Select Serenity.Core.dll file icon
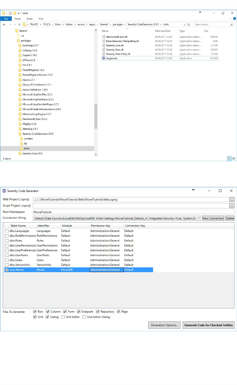 [x=104, y=45]
